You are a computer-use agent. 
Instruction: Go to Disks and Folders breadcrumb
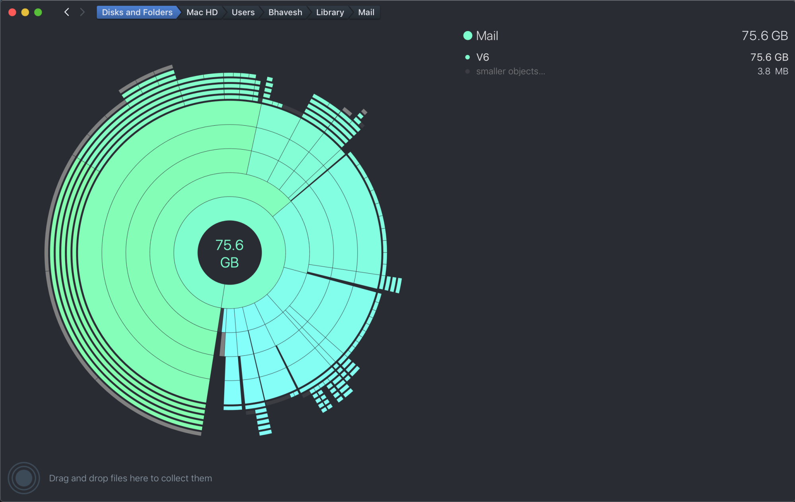tap(137, 12)
